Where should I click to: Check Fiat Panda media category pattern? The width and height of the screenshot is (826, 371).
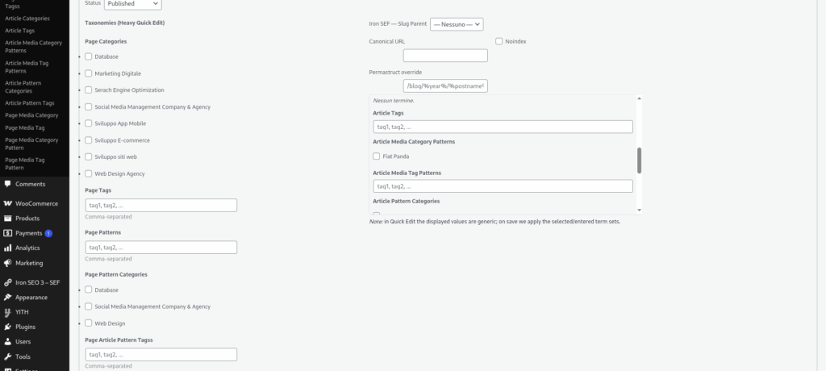coord(376,156)
